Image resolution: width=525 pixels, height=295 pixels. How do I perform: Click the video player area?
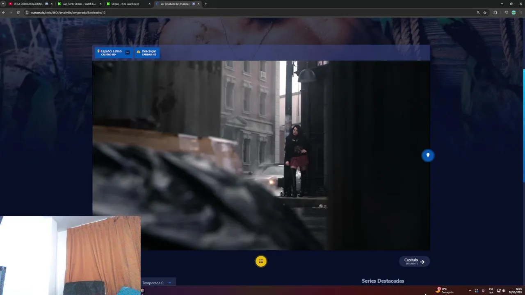pyautogui.click(x=261, y=155)
